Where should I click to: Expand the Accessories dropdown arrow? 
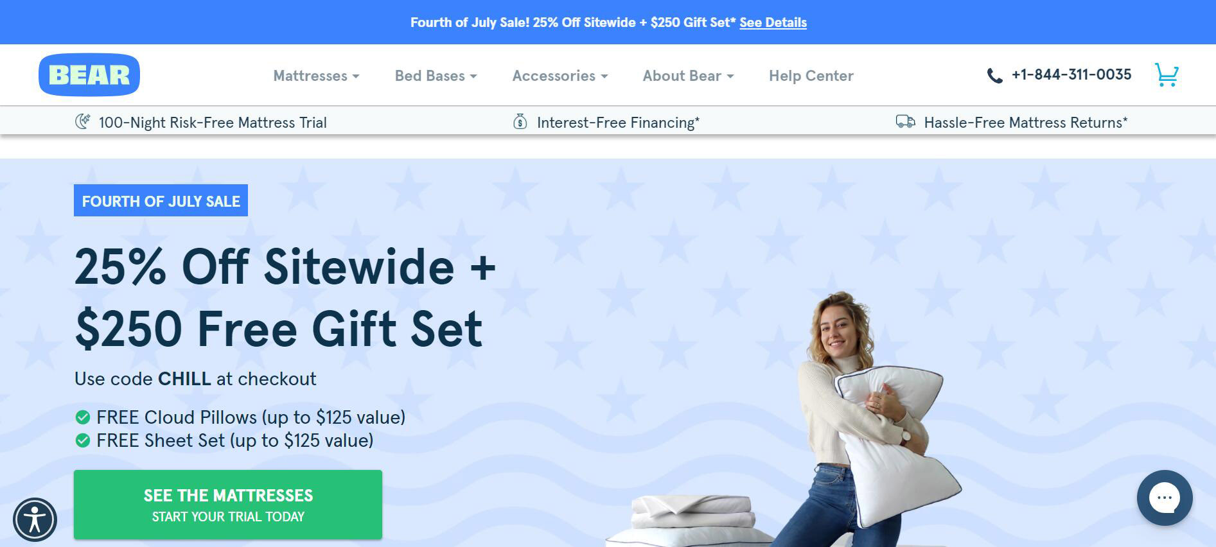[604, 76]
